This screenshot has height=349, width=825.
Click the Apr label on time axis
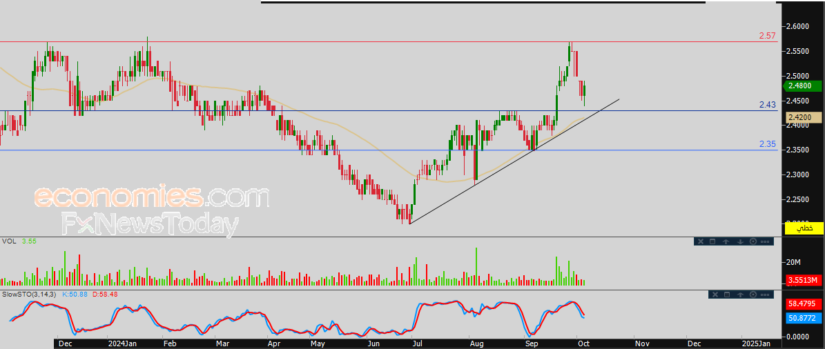click(274, 343)
